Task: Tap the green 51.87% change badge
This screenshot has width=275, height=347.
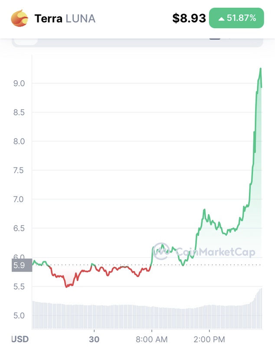Action: point(236,18)
